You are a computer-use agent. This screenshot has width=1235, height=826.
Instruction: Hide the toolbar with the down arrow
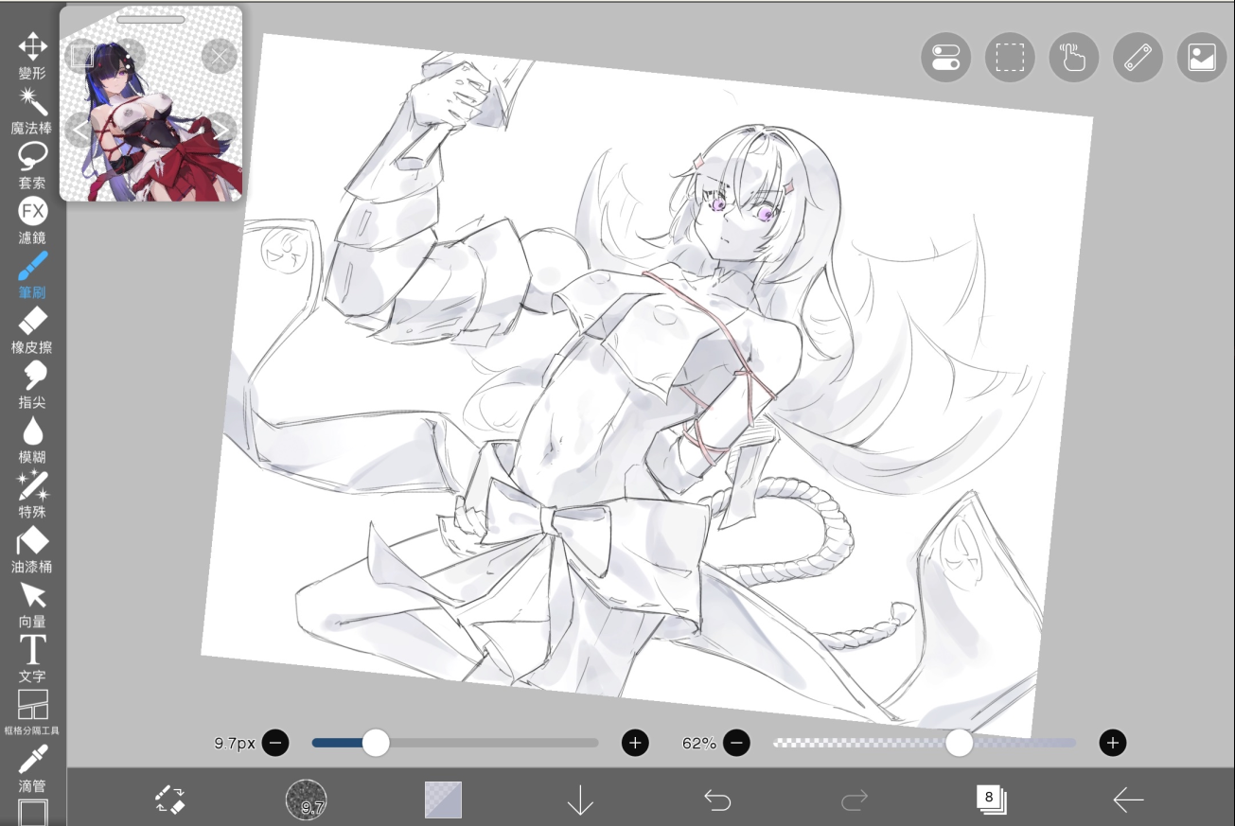click(580, 800)
